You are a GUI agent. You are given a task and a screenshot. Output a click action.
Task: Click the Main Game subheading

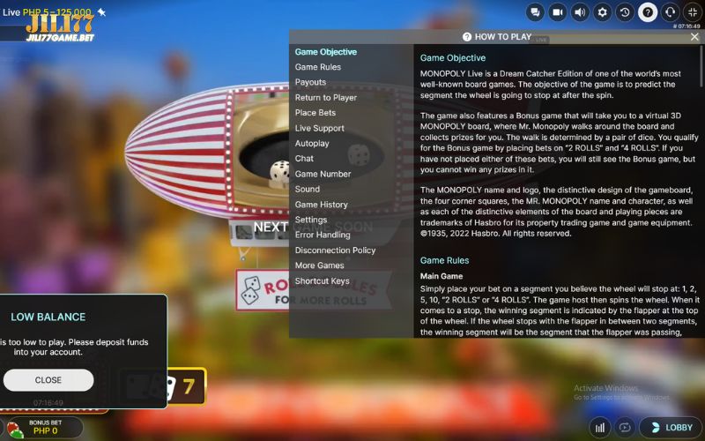(442, 276)
